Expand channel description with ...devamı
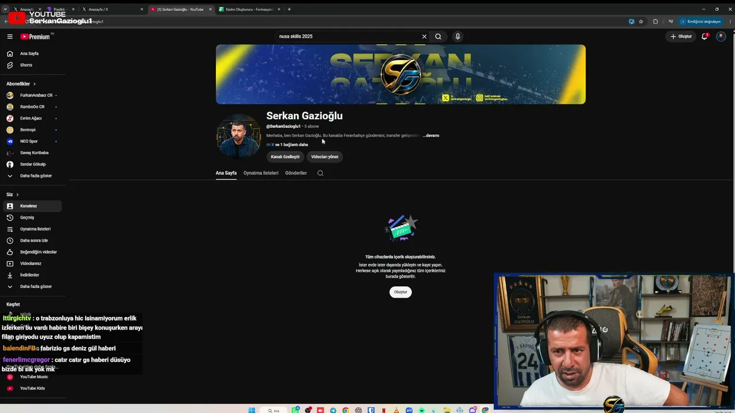 431,135
